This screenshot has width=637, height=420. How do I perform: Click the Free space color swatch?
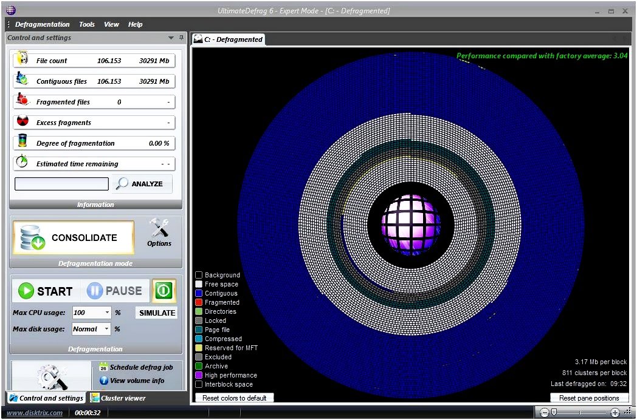coord(199,284)
